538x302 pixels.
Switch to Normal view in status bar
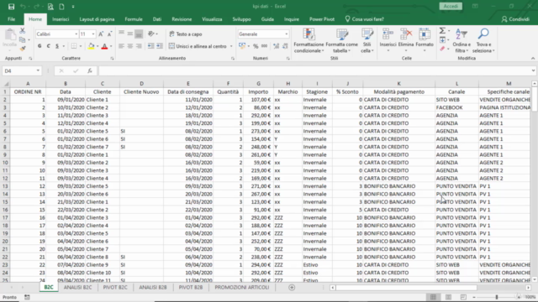(434, 297)
